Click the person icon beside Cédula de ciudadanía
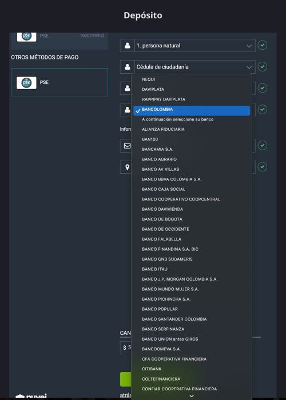 pyautogui.click(x=127, y=67)
